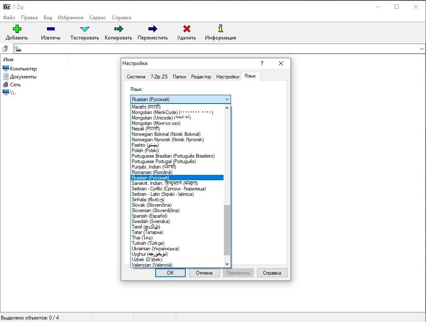This screenshot has width=426, height=322.
Task: Click the Тестировать checkmark icon
Action: 85,29
